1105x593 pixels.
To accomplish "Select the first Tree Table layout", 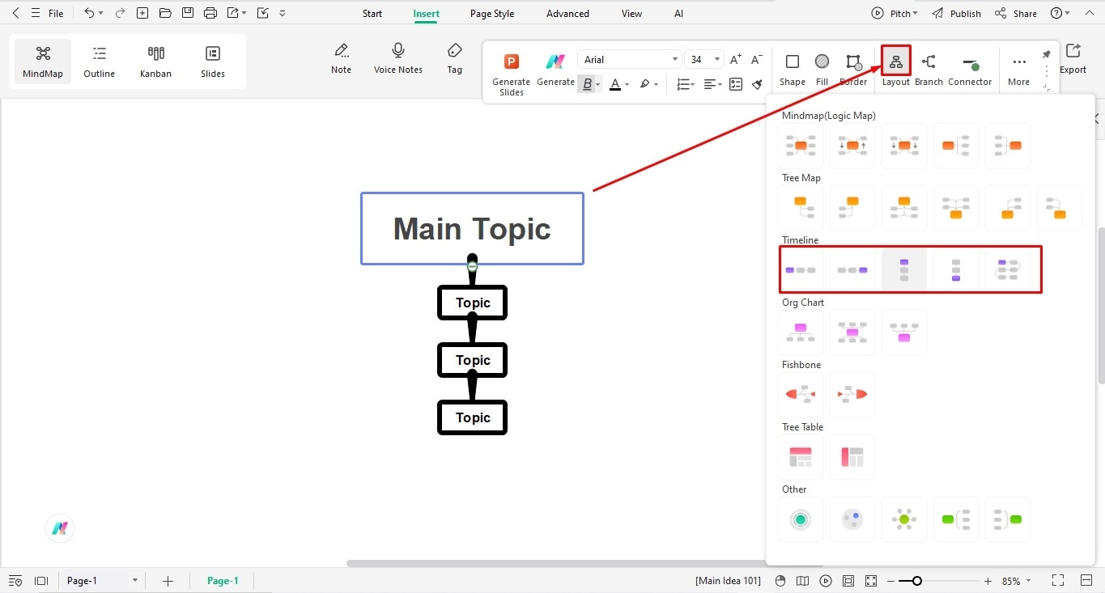I will 801,456.
